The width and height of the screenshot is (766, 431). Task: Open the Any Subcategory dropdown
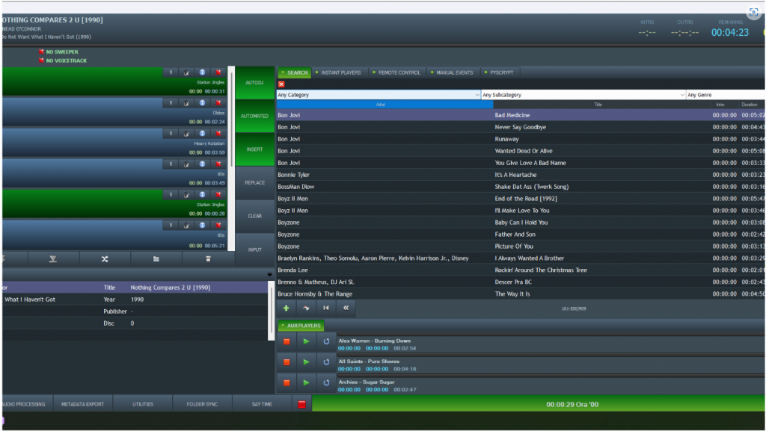(583, 95)
